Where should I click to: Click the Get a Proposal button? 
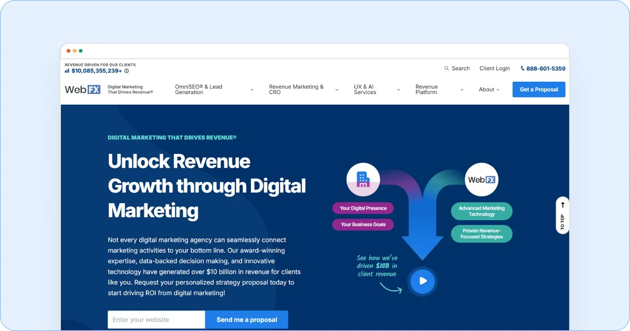(539, 89)
